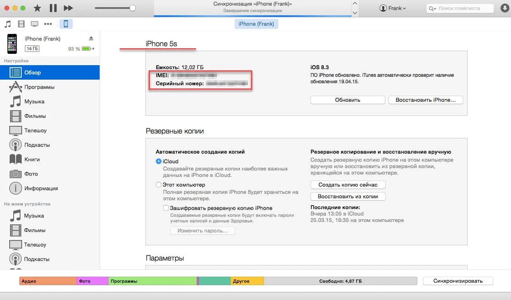Pause playback with the pause button

53,8
